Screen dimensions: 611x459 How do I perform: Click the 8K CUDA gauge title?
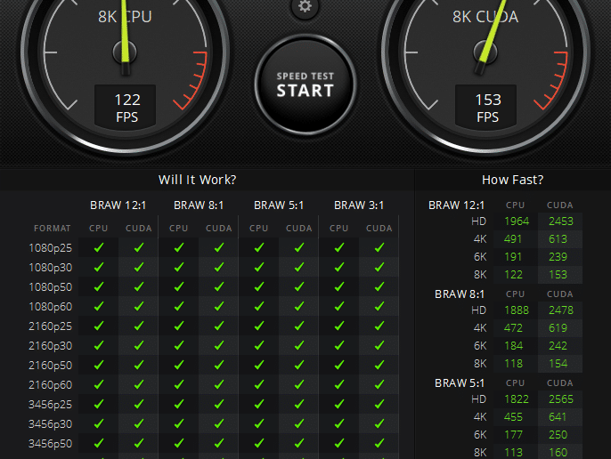(485, 17)
